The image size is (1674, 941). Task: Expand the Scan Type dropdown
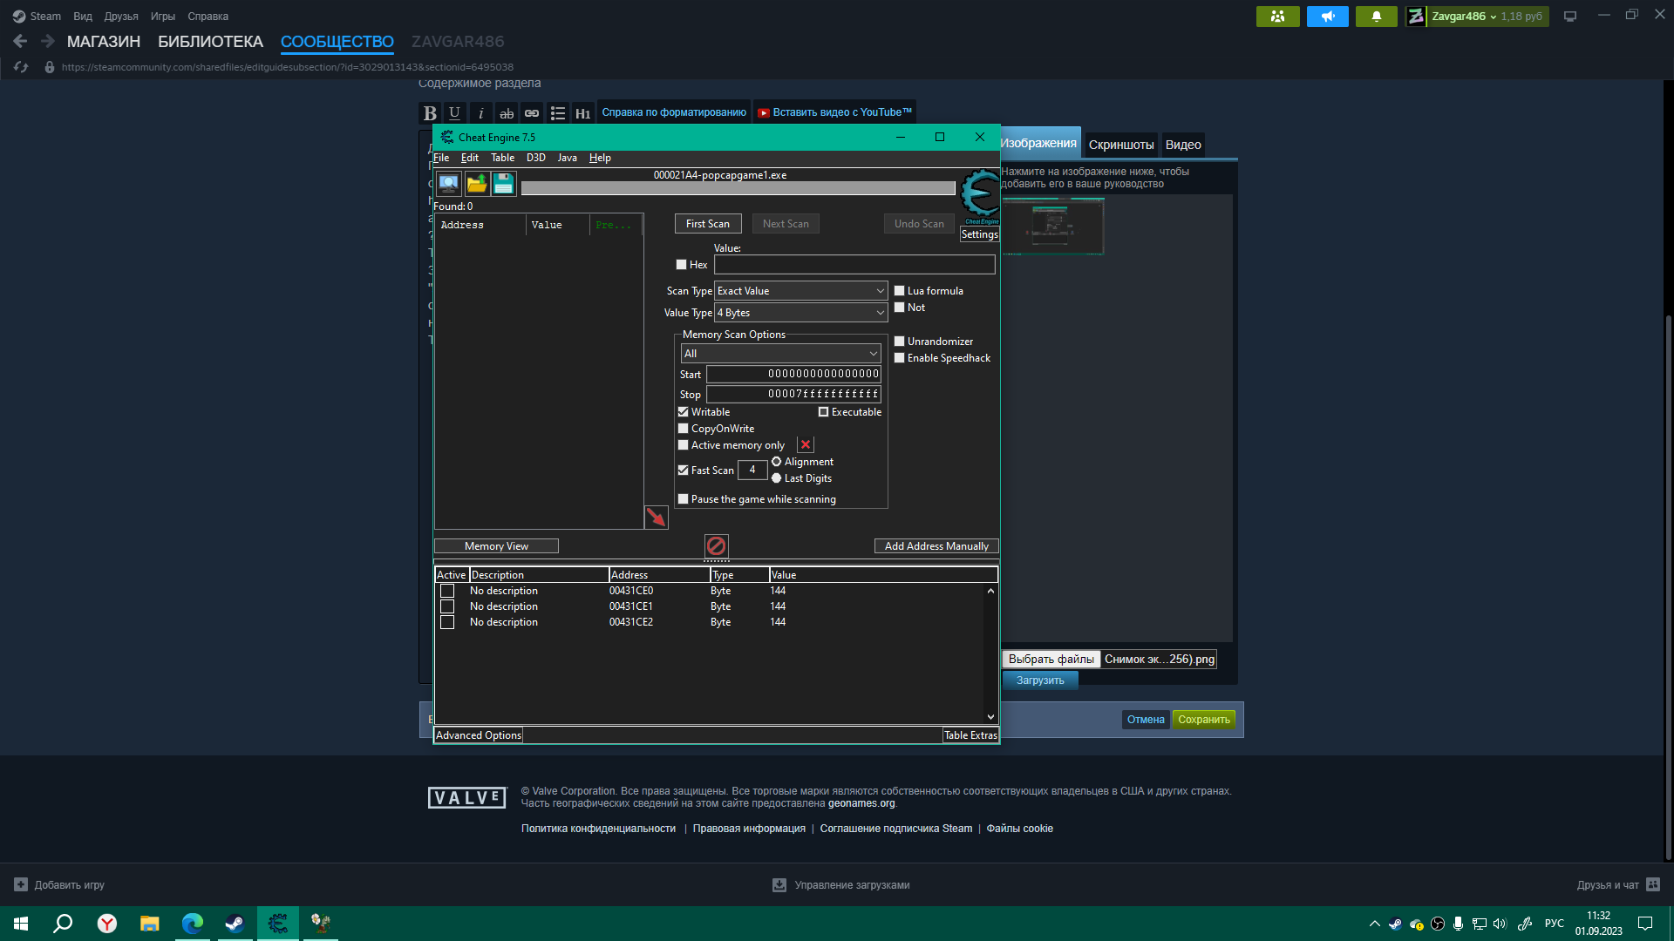pos(800,291)
